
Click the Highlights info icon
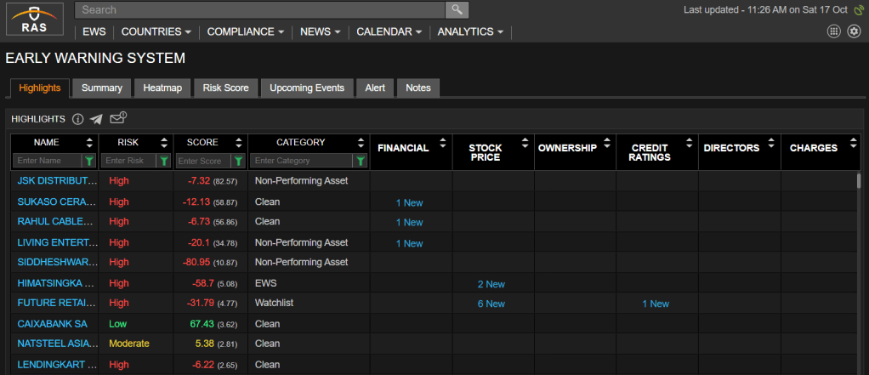tap(77, 119)
